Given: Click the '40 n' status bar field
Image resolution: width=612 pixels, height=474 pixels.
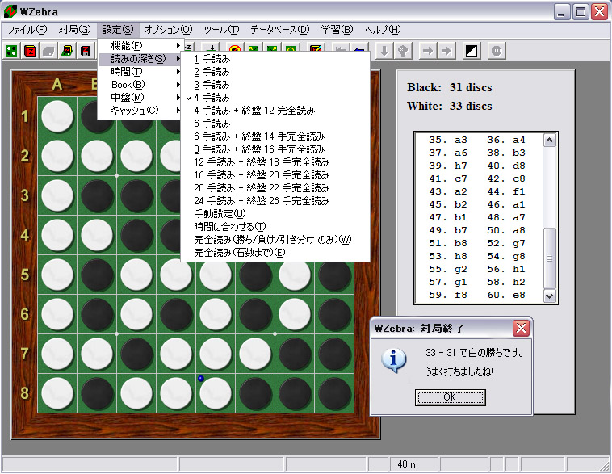Looking at the screenshot, I should 413,464.
